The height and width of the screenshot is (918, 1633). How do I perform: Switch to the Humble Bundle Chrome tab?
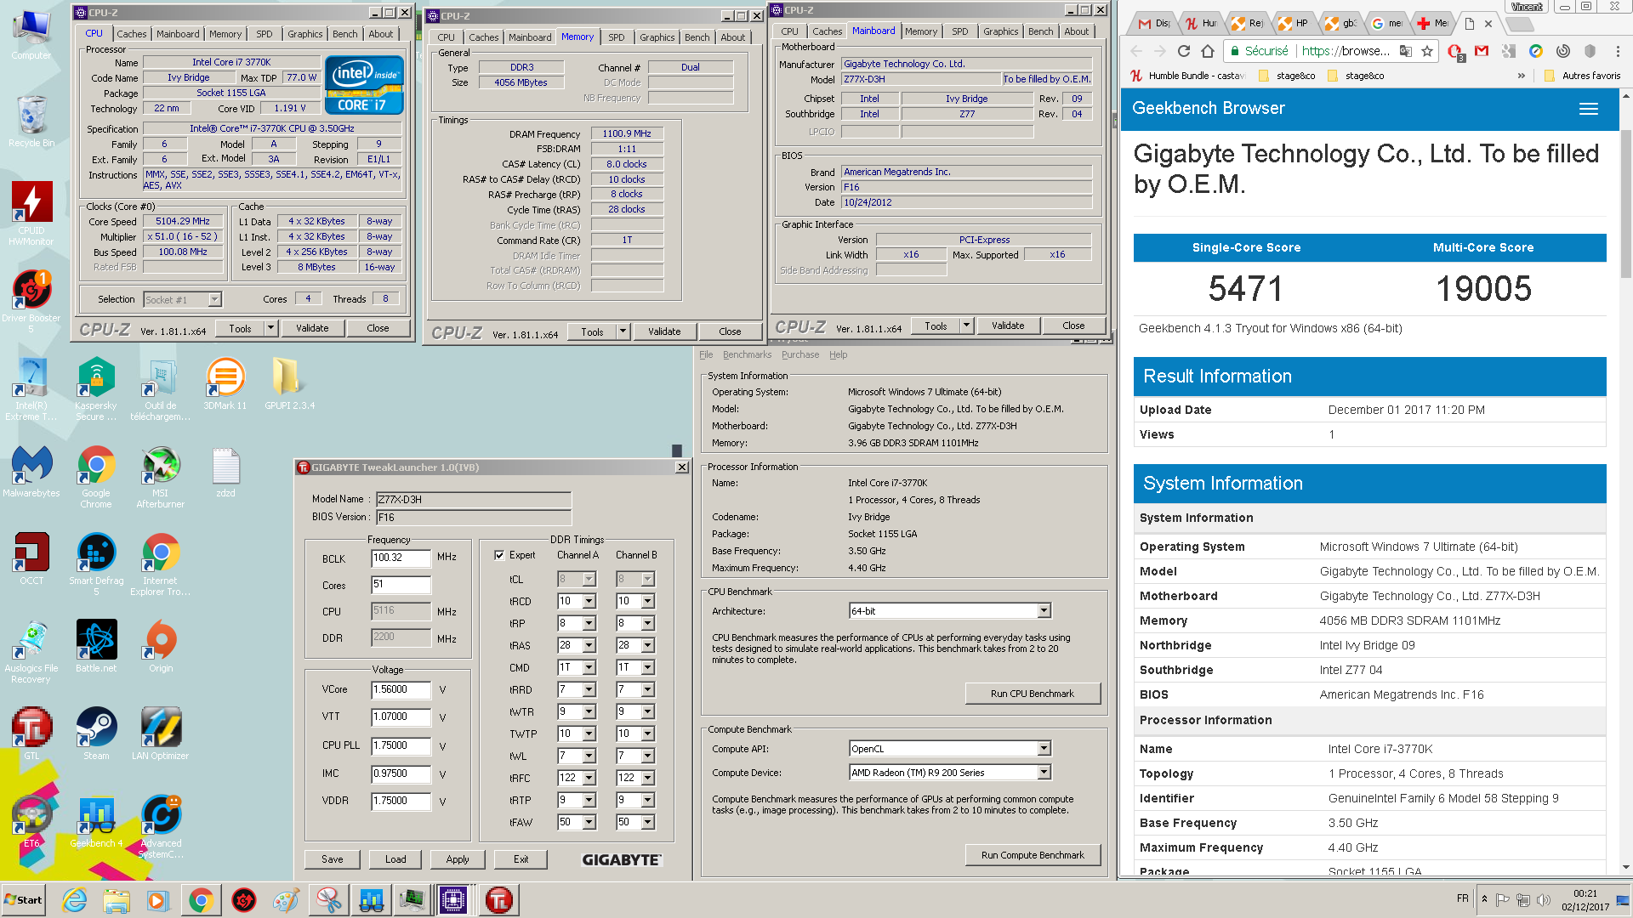coord(1201,23)
